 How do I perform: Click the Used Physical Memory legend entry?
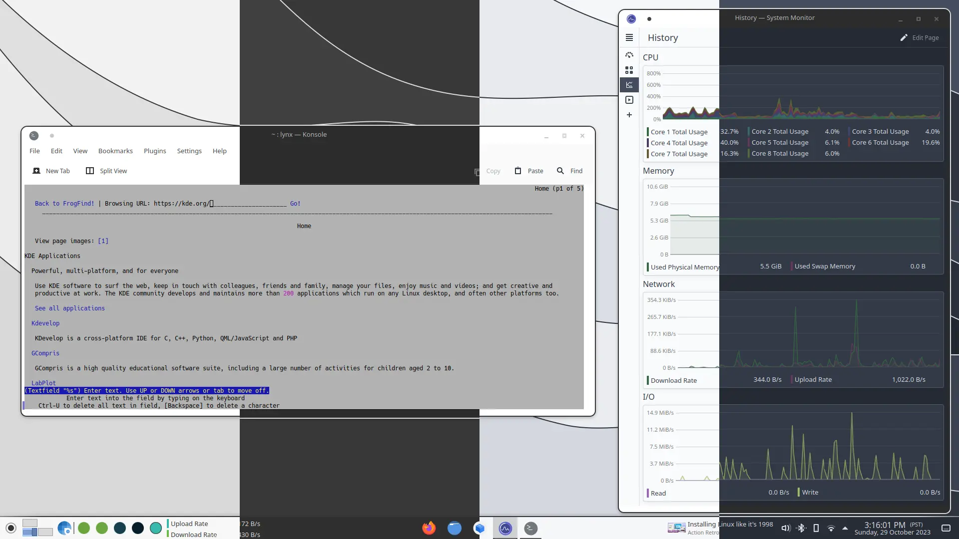pos(714,267)
